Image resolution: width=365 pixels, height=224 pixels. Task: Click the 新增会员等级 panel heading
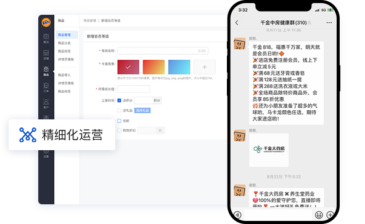(98, 36)
